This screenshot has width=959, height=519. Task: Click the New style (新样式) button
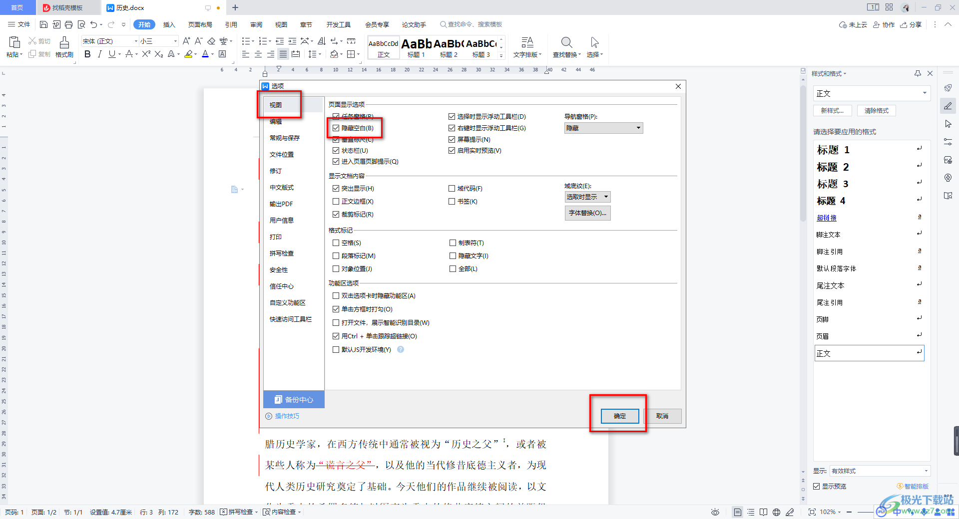click(832, 111)
